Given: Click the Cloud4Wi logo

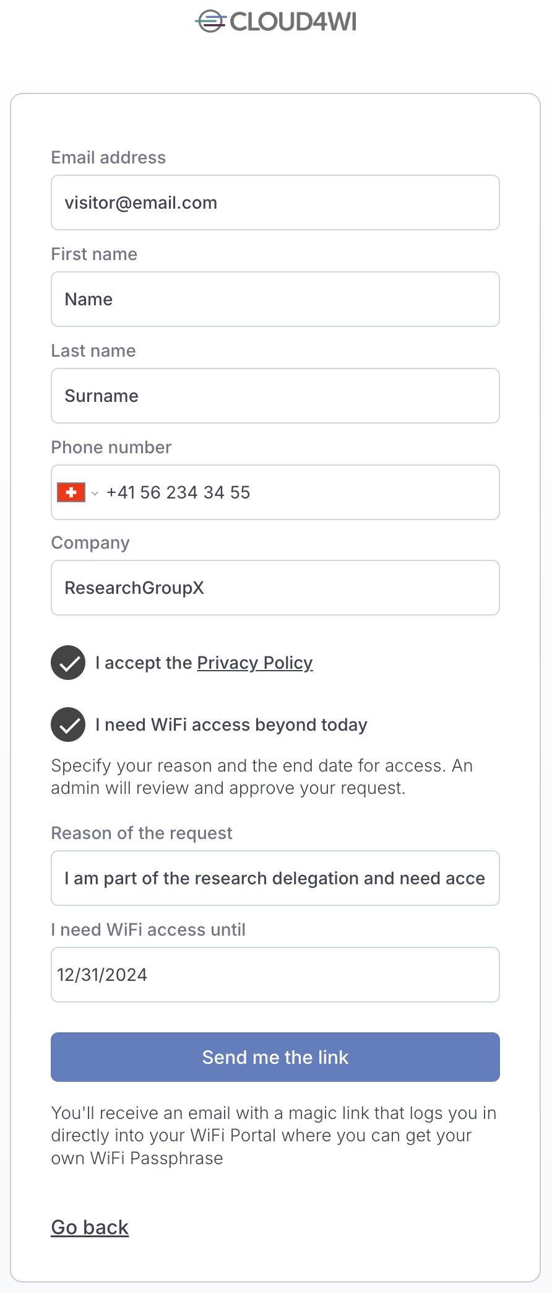Looking at the screenshot, I should tap(276, 22).
